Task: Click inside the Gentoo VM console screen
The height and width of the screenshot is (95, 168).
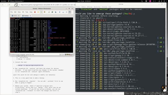Action: [41, 35]
